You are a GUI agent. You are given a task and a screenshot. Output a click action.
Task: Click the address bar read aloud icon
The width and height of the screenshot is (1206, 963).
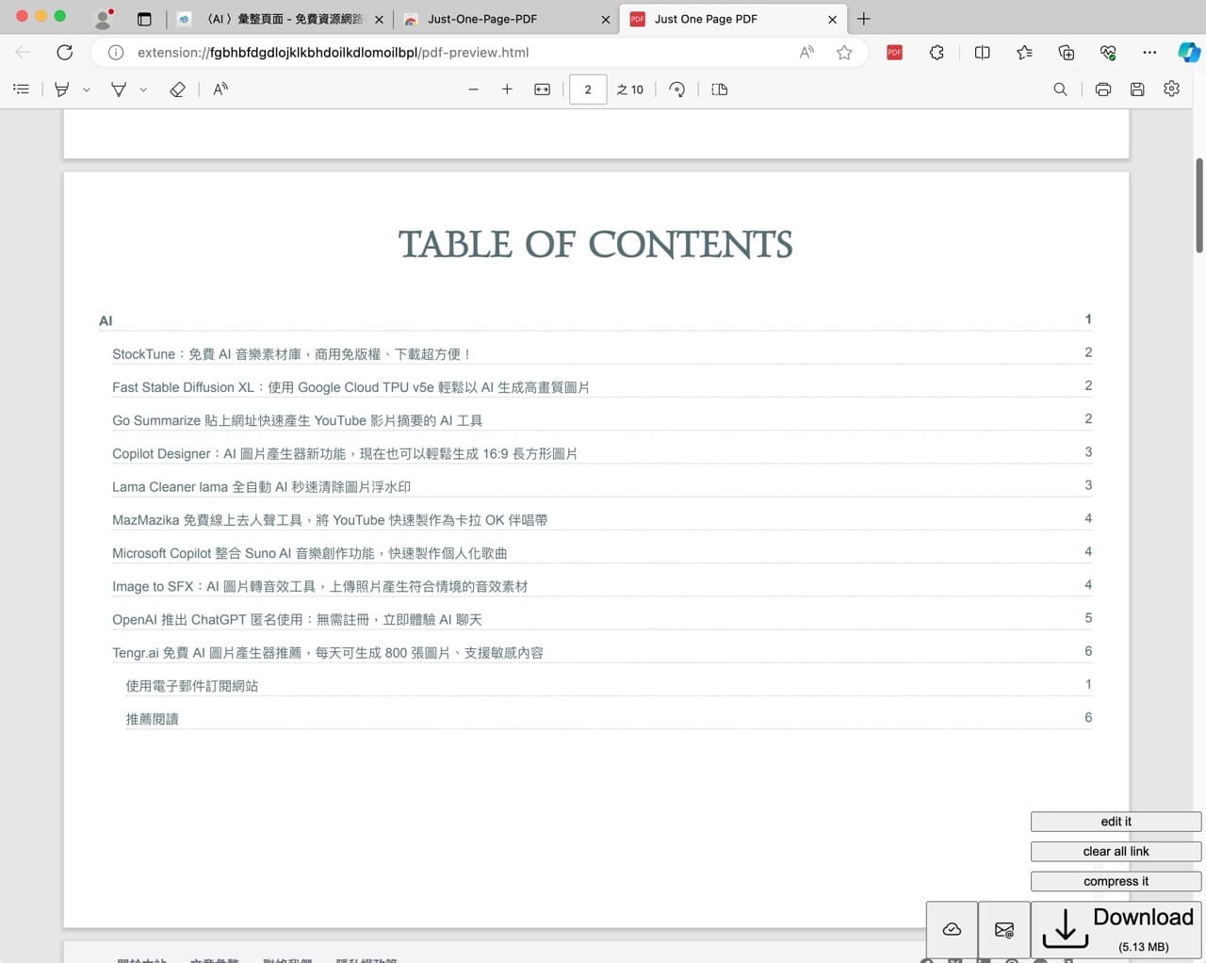tap(807, 53)
